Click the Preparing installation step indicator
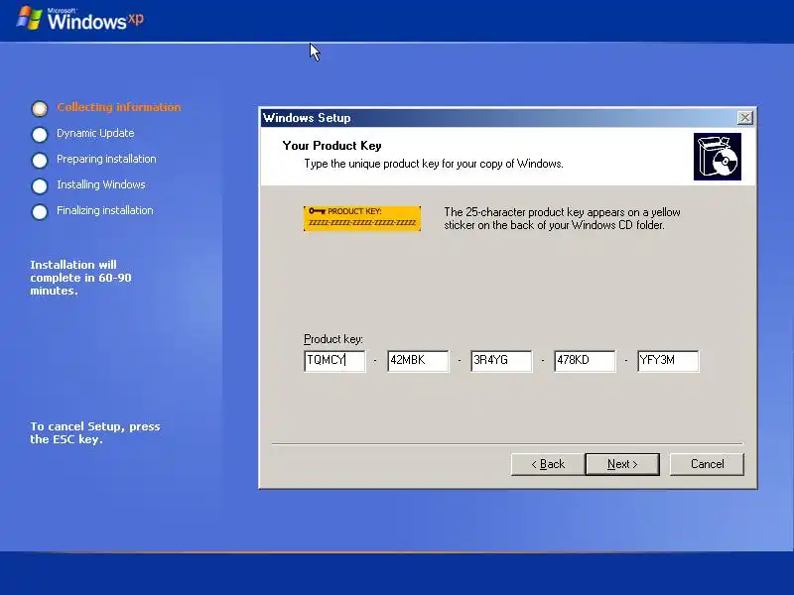Screen dimensions: 794x595 coord(40,160)
